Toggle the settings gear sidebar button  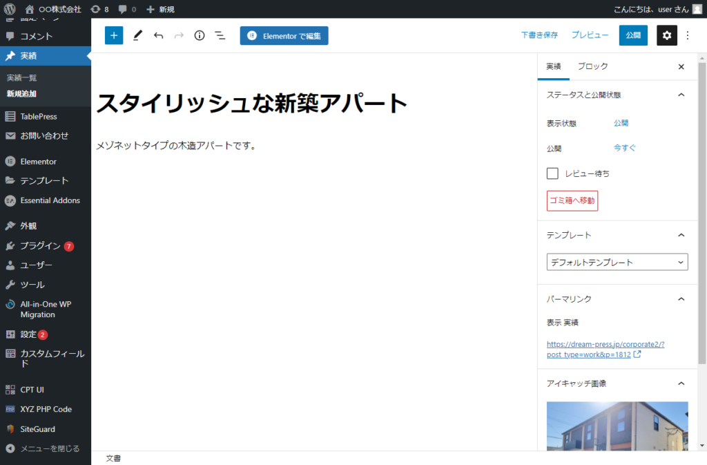(x=666, y=35)
